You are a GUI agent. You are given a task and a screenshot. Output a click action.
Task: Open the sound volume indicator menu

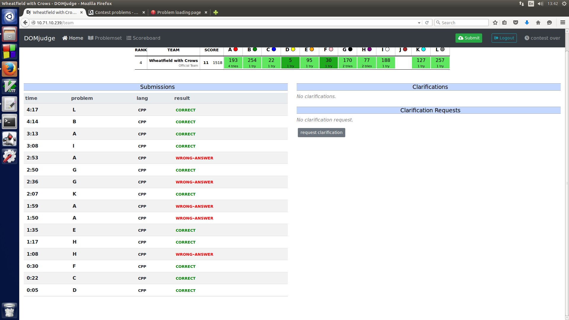point(540,4)
